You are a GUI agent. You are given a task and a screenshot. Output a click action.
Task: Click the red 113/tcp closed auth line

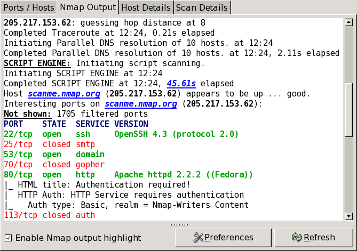pyautogui.click(x=49, y=215)
